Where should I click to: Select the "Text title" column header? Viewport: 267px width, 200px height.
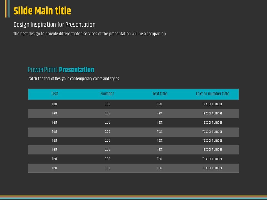[160, 94]
